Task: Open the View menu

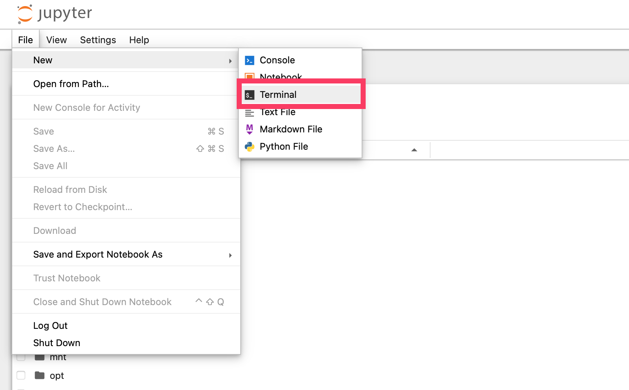Action: (x=57, y=40)
